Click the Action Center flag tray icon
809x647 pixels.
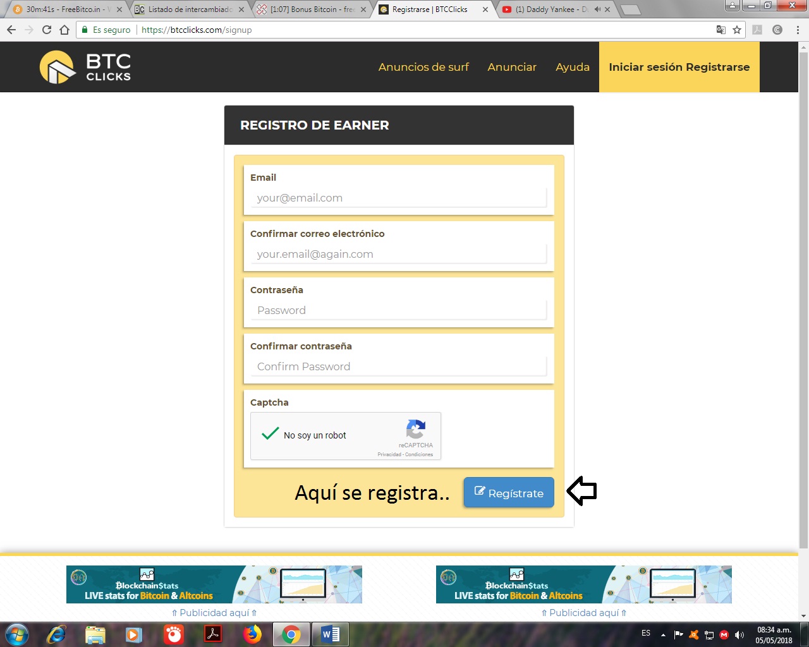pos(679,635)
